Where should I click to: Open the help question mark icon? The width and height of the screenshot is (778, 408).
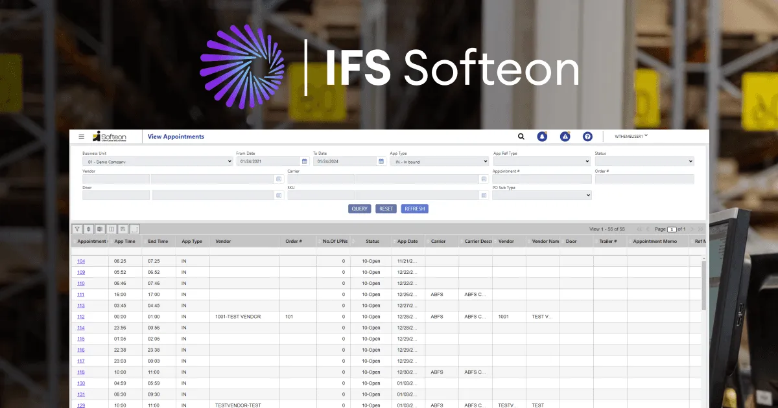coord(587,137)
